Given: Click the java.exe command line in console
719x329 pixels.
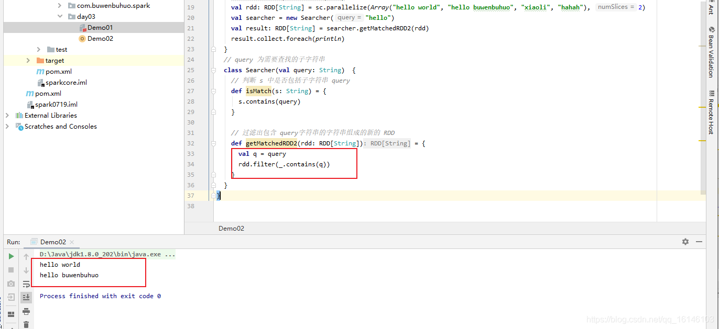Looking at the screenshot, I should [107, 254].
